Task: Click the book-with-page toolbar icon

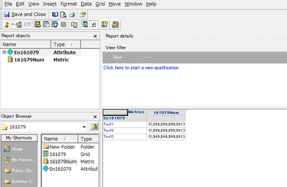Action: point(74,24)
